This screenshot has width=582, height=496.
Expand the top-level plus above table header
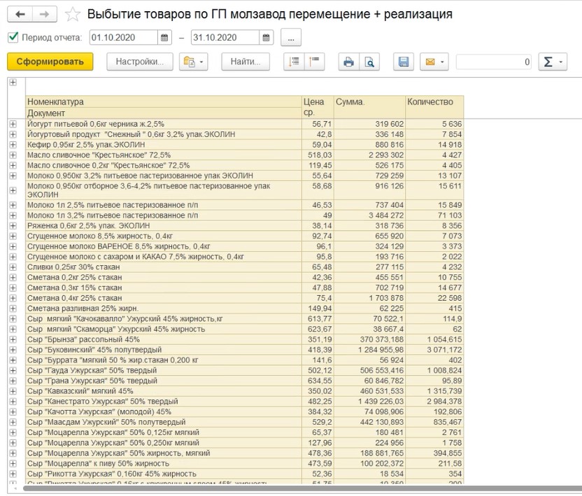point(13,83)
